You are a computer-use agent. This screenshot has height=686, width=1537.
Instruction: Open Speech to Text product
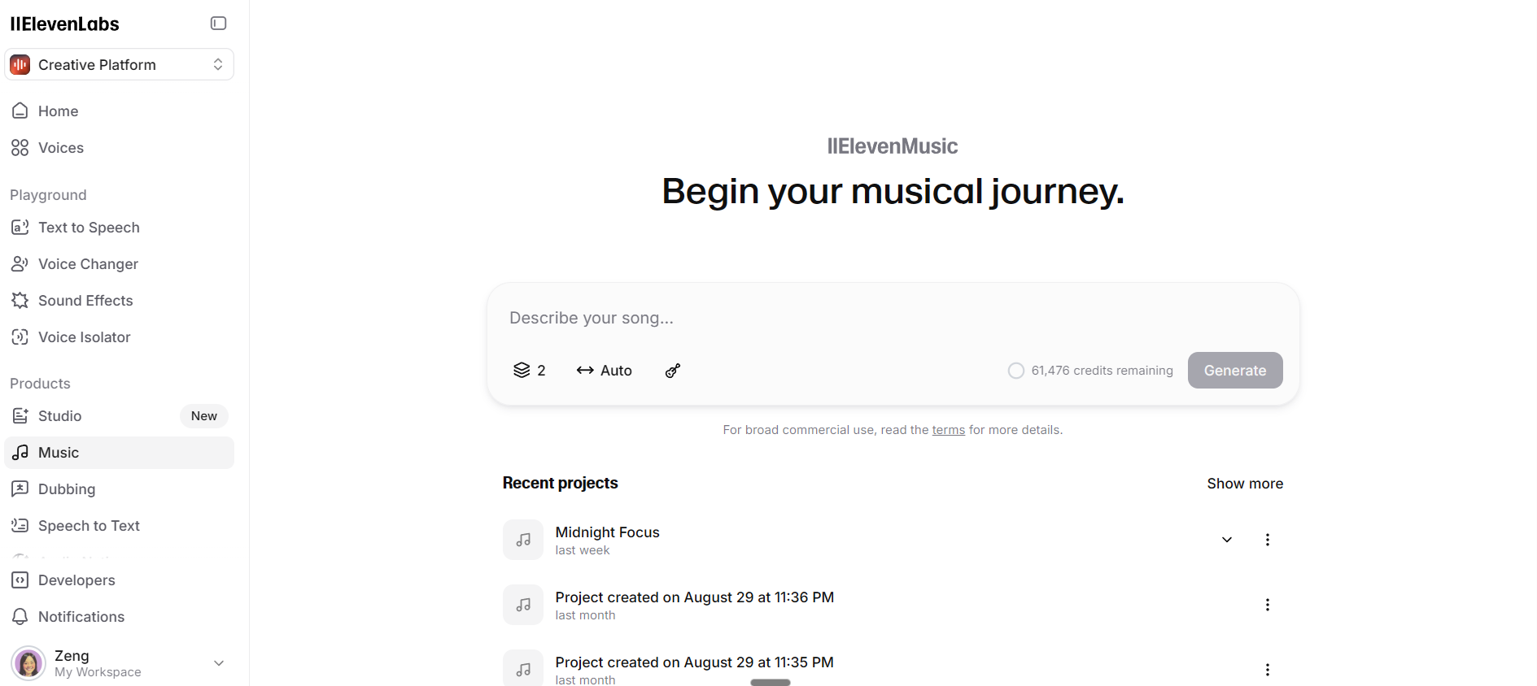119,526
